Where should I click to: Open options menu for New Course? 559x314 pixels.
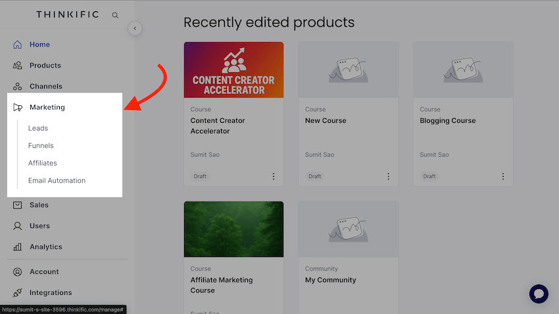388,176
